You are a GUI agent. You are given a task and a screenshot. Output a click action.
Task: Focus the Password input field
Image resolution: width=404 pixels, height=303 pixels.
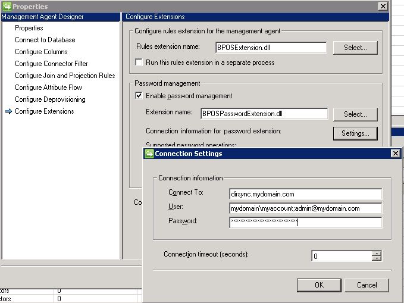305,223
